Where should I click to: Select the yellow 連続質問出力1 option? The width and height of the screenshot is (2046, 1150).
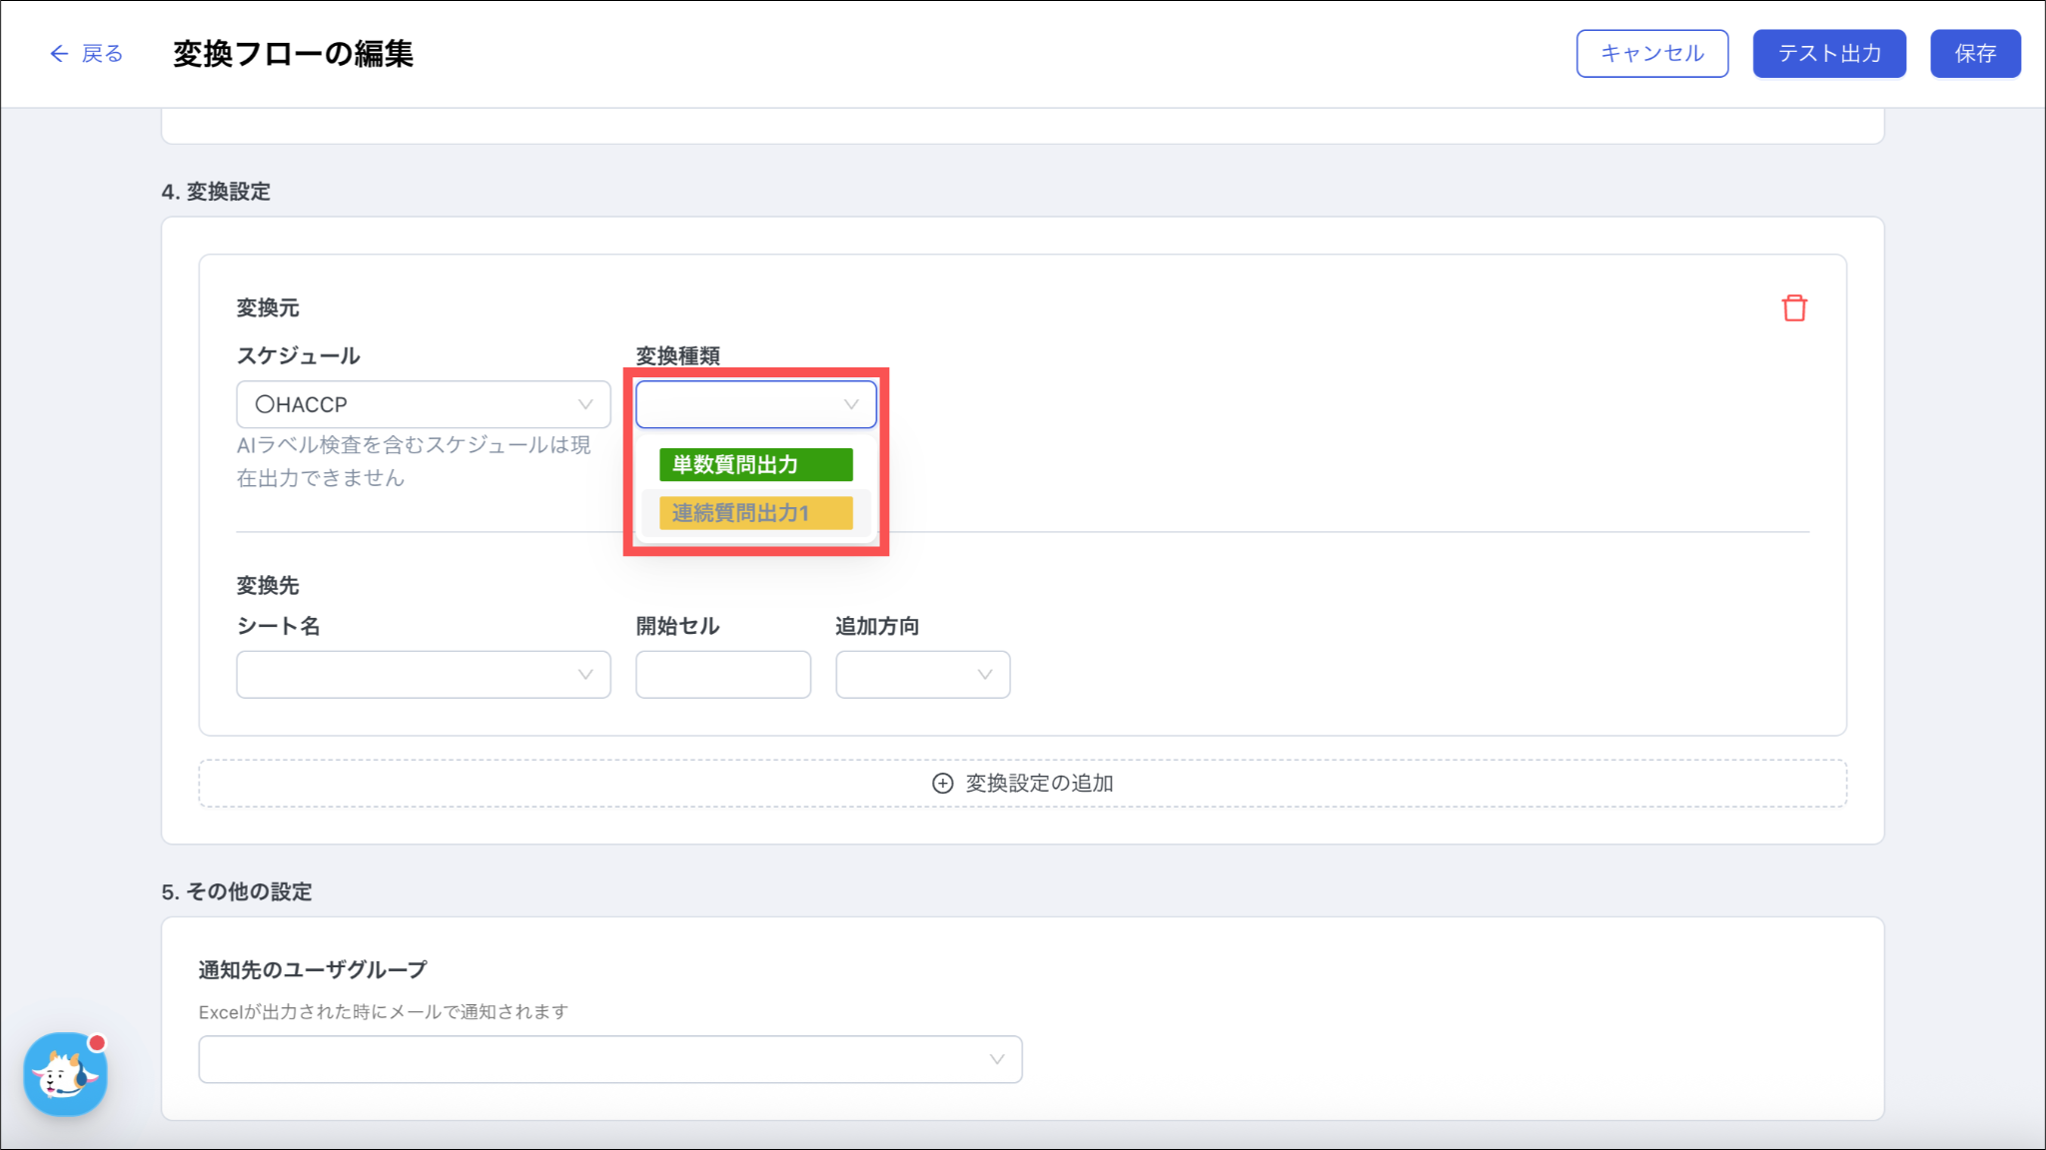click(x=755, y=513)
